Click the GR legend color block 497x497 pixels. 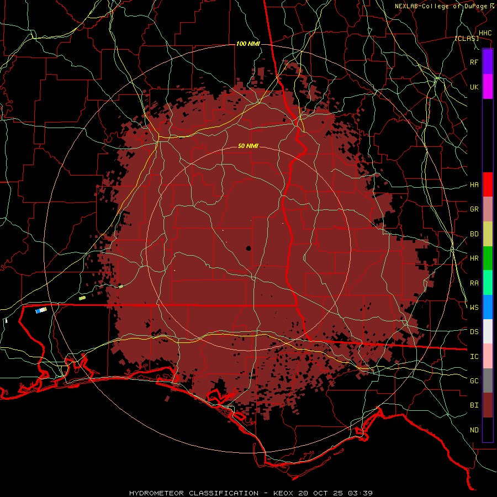coord(488,209)
